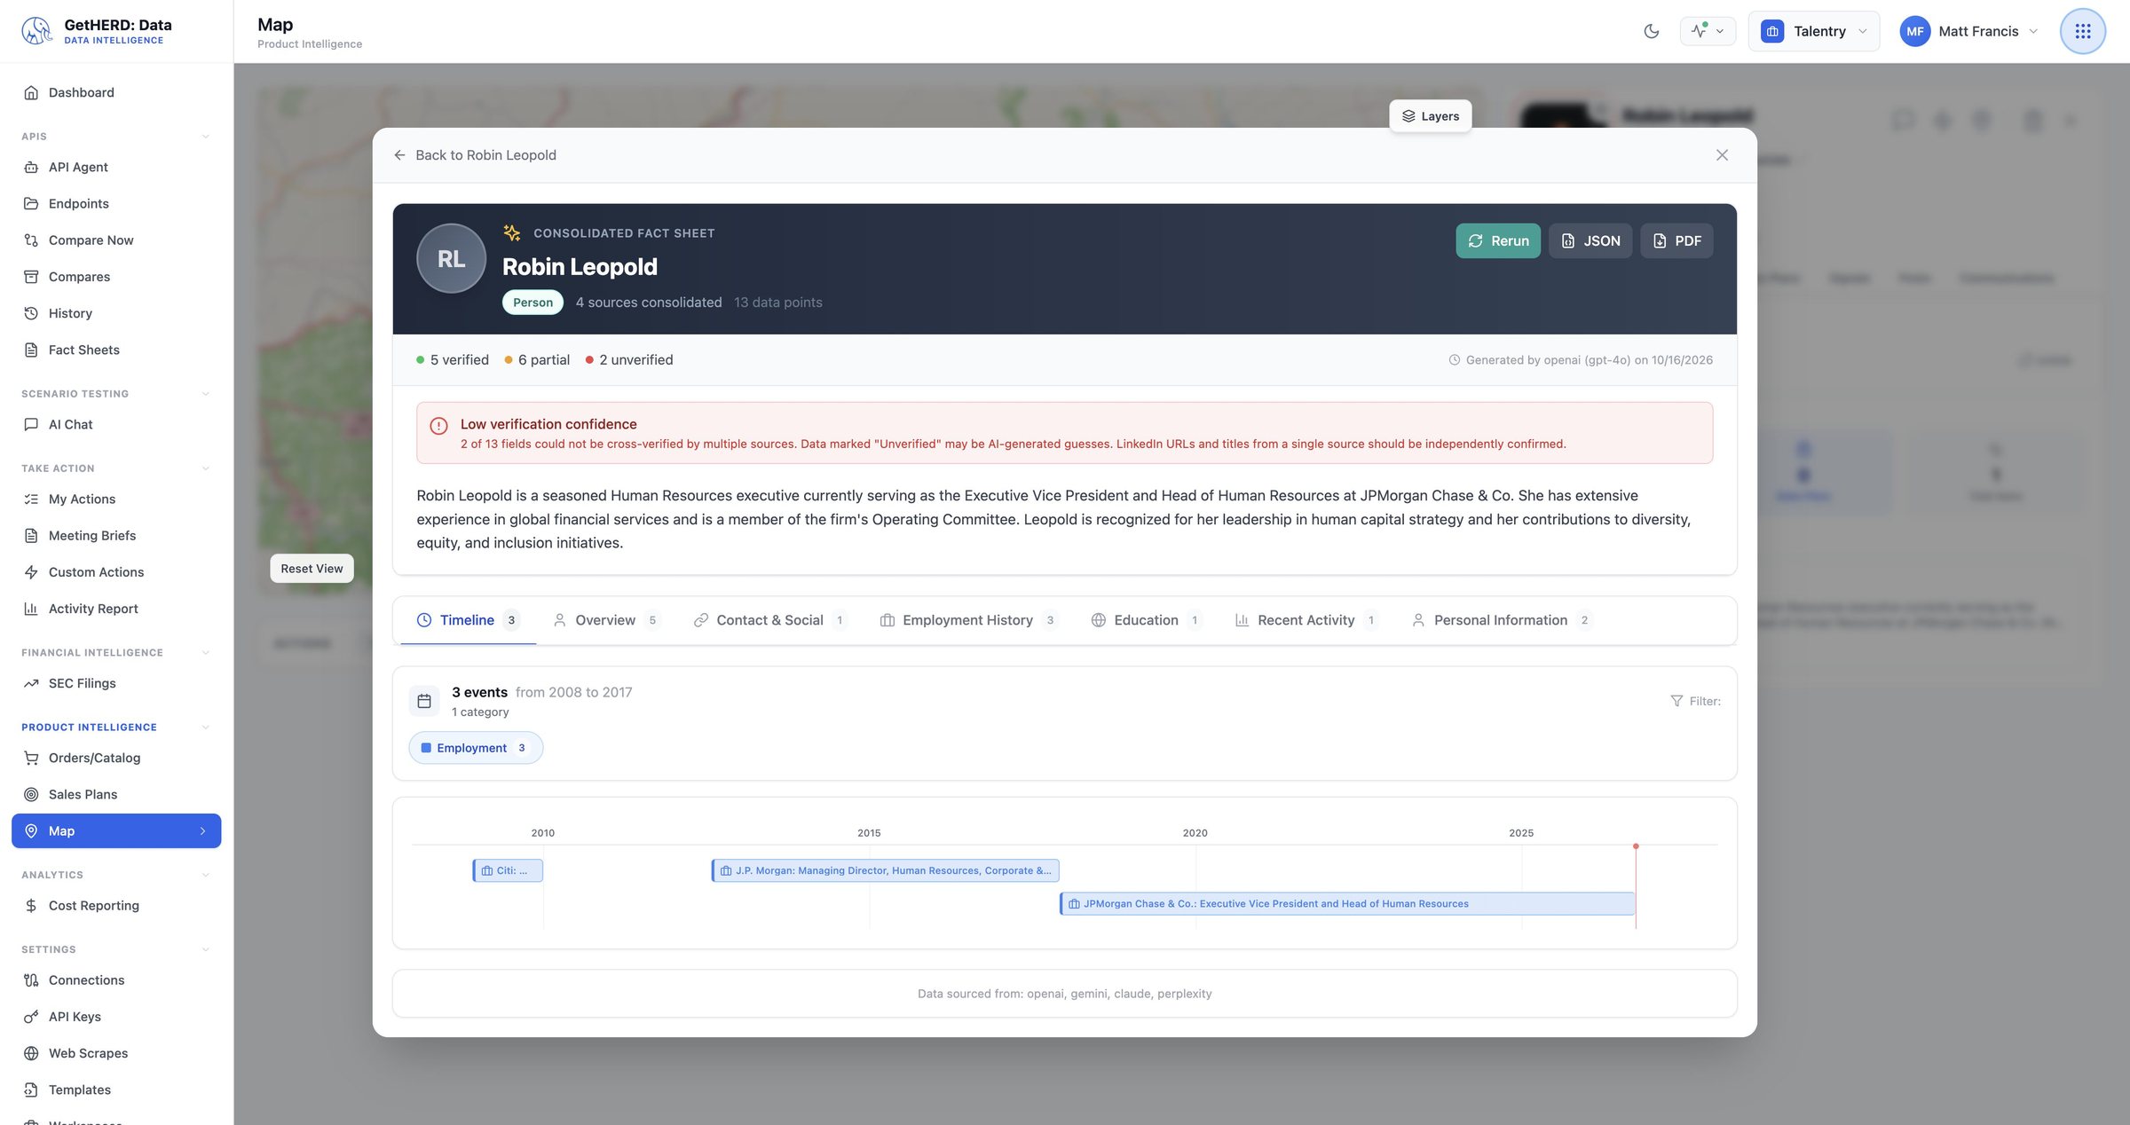Open AI Chat in the sidebar
The image size is (2130, 1125).
(116, 424)
